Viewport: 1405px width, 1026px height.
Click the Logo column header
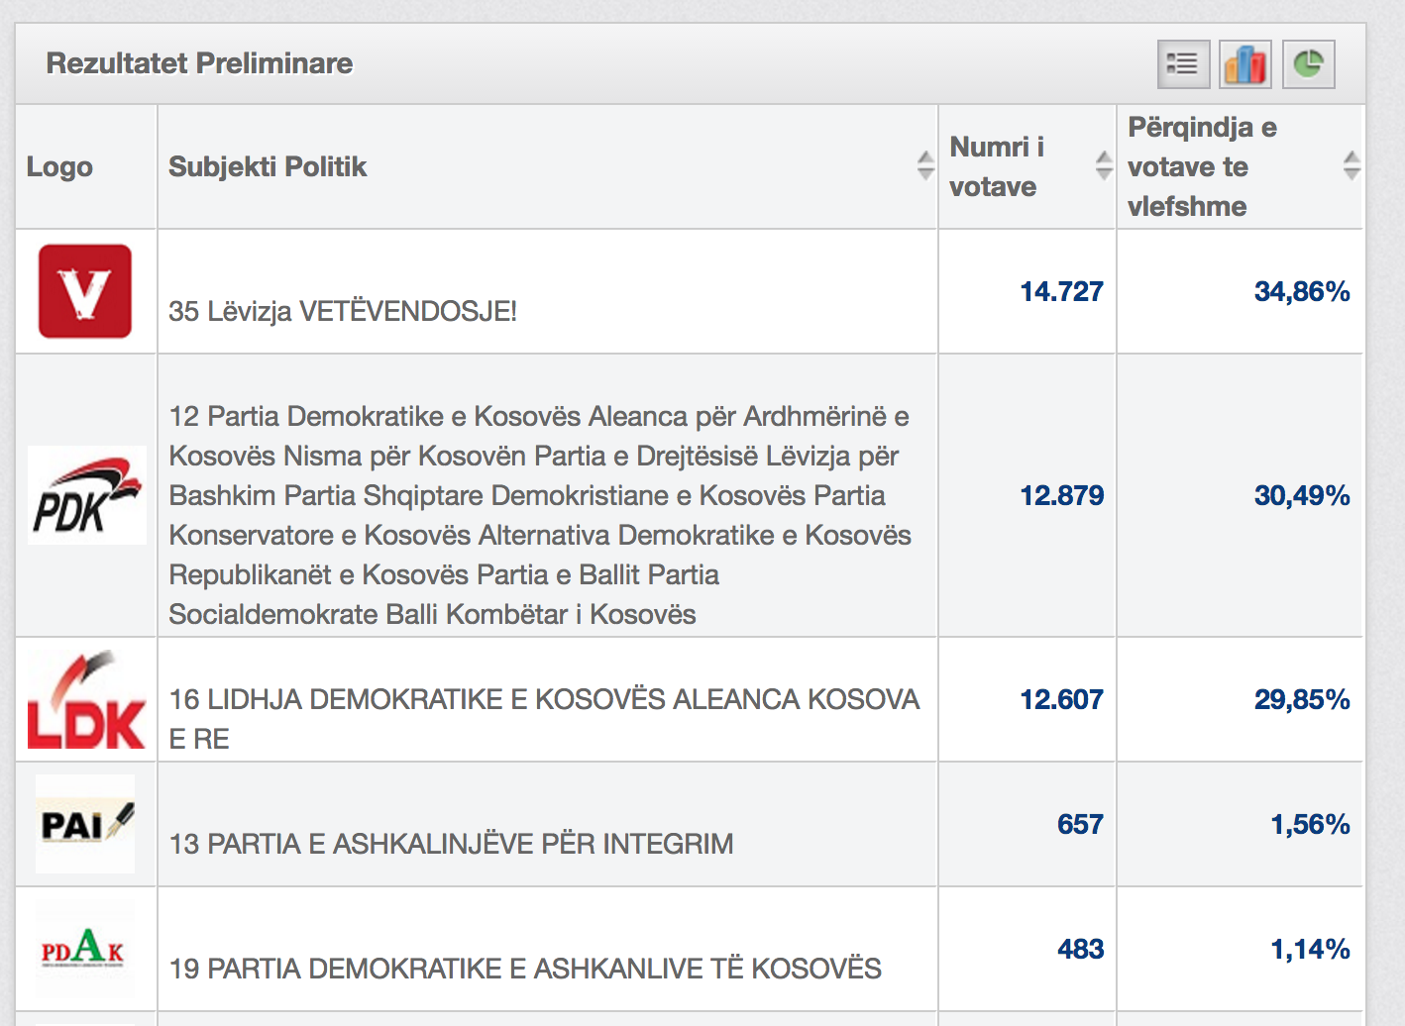(x=59, y=166)
